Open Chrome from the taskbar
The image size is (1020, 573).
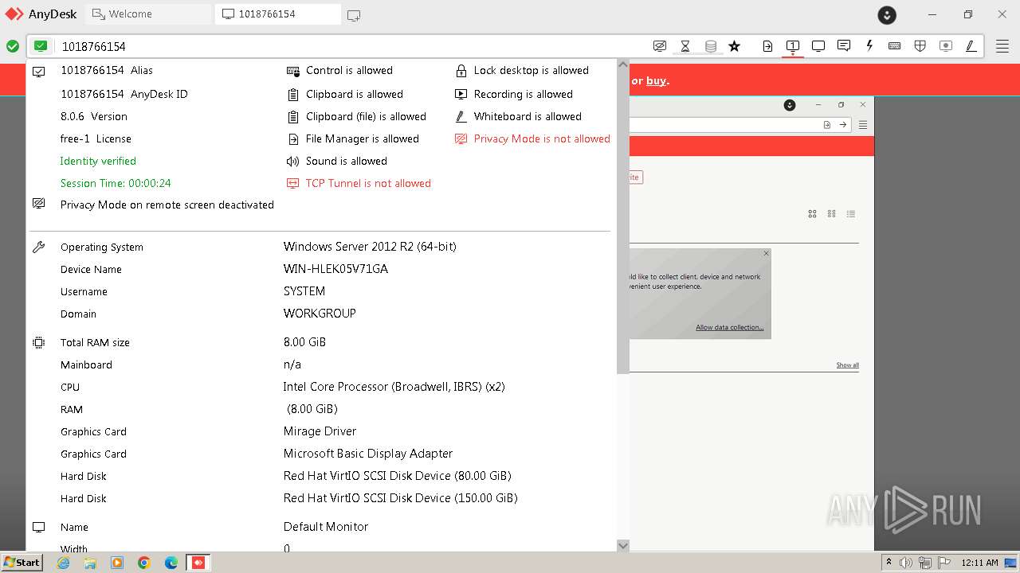point(144,563)
